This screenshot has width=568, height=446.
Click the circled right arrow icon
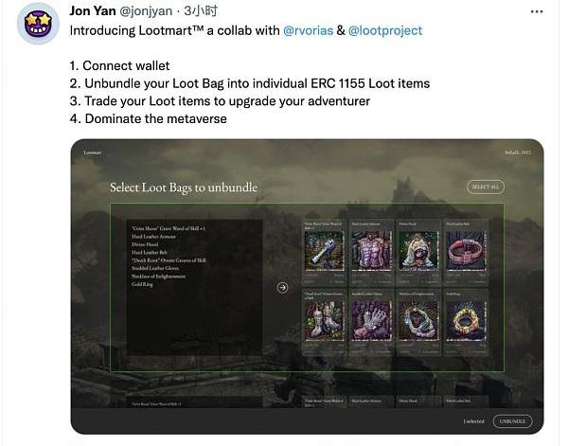click(x=282, y=288)
